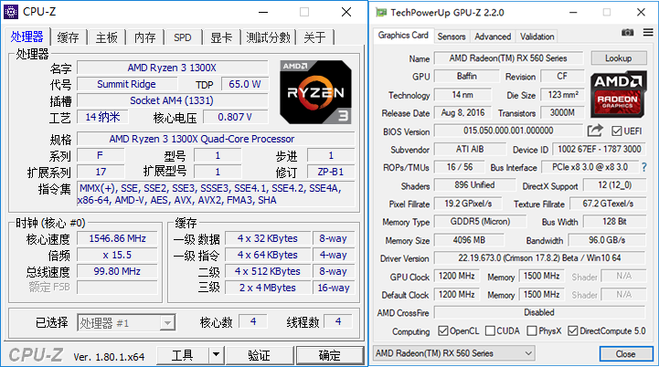Click the GPU field showing Baffin

(x=466, y=76)
